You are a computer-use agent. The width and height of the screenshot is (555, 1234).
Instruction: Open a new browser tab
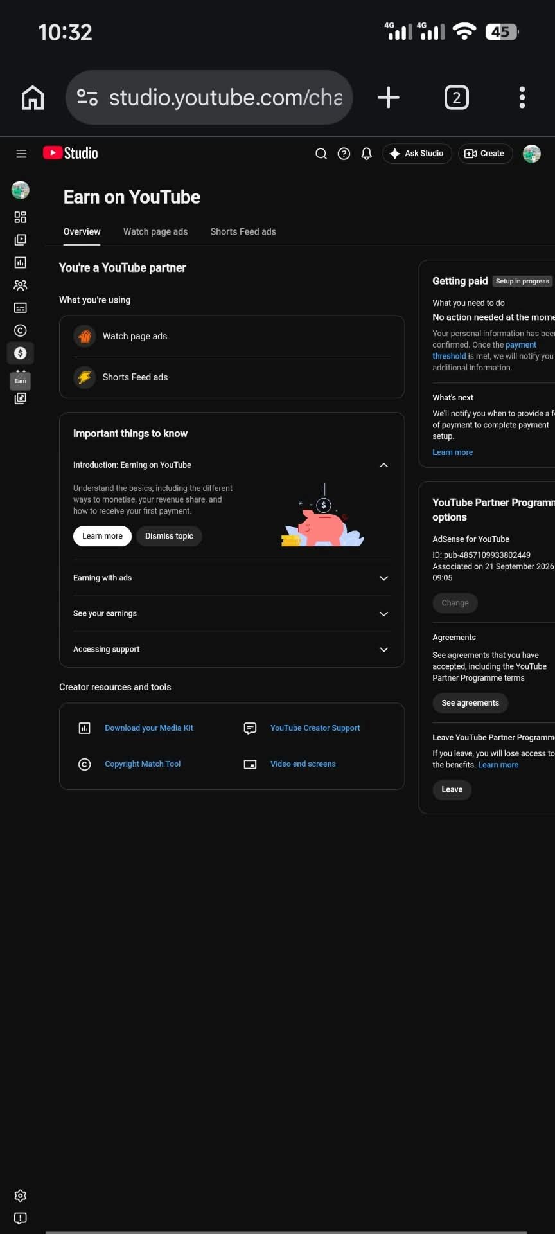tap(388, 98)
